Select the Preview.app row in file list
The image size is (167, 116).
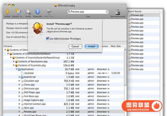[63, 112]
